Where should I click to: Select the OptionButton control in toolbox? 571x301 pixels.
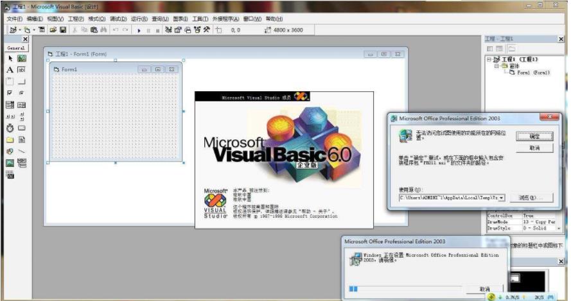click(22, 93)
